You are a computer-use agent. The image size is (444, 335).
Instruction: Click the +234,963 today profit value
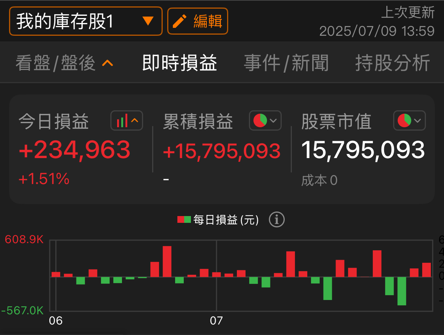point(75,150)
